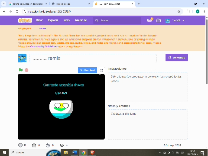Screen dimensions: 208x156
Task: Favorite this project star icon
Action: coord(34,145)
